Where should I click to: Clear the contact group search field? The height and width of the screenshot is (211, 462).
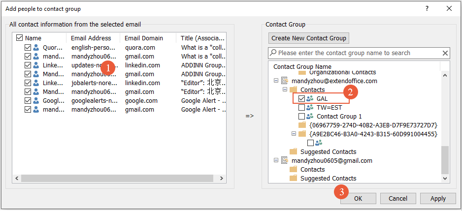[445, 53]
